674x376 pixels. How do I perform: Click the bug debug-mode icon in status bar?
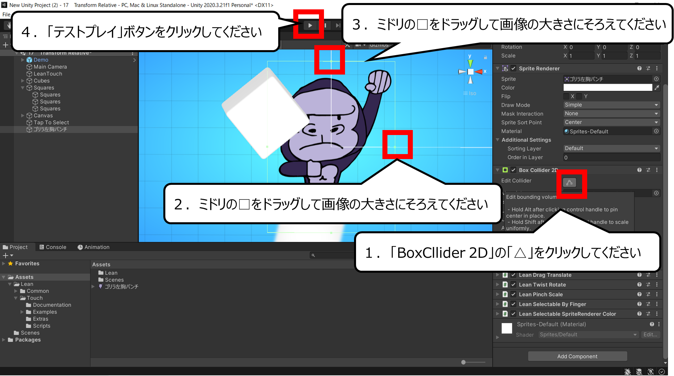click(628, 372)
